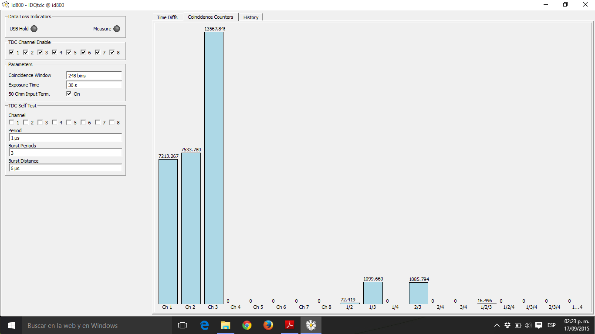Select the Burst Distance field

[65, 168]
